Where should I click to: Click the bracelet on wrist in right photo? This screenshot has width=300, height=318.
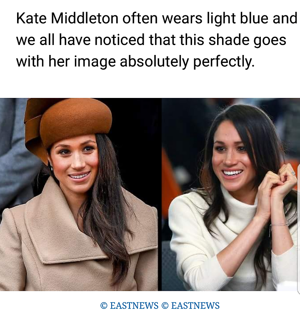[279, 225]
